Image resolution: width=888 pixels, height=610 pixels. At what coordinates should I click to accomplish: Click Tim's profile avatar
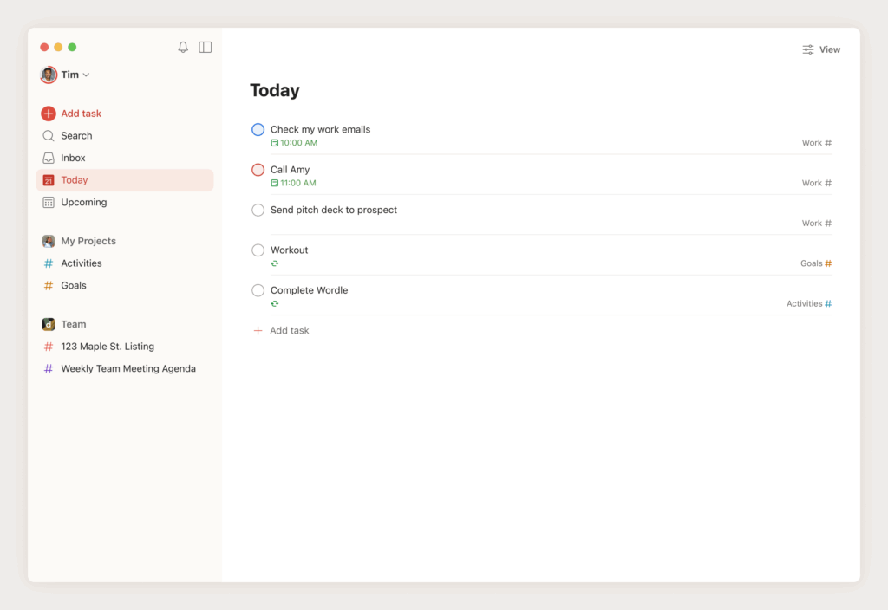point(49,75)
